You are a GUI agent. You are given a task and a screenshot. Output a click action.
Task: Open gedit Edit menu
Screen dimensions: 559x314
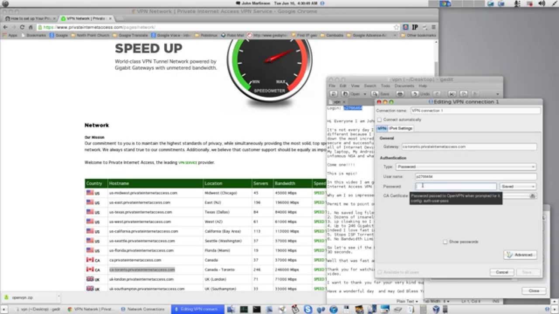343,86
